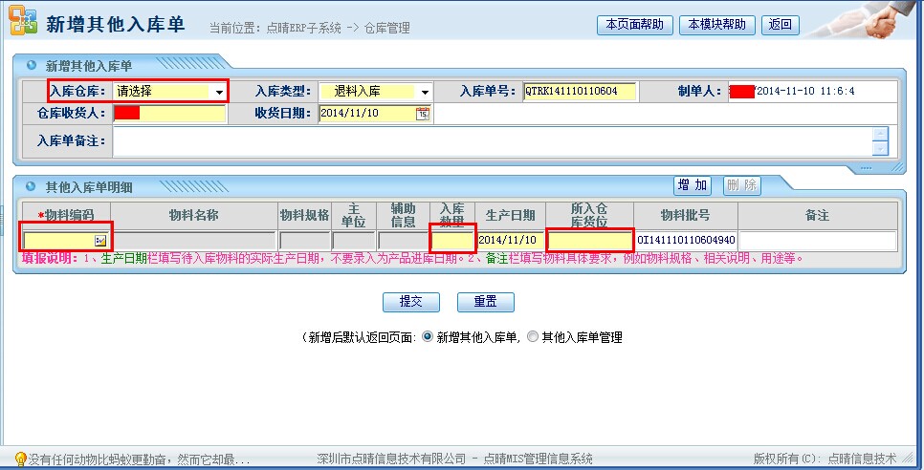Viewport: 924px width, 470px height.
Task: Click the round icon beside 新增其他入库单 panel header
Action: [32, 65]
